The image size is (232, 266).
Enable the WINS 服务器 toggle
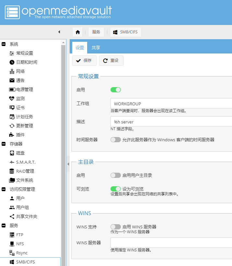(116, 227)
